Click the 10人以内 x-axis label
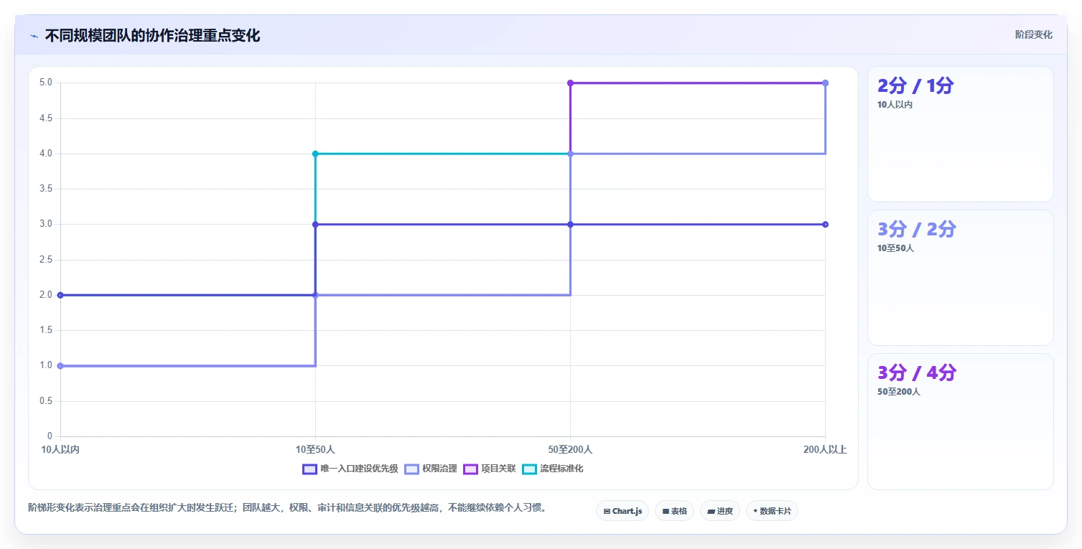The image size is (1082, 549). click(x=60, y=450)
